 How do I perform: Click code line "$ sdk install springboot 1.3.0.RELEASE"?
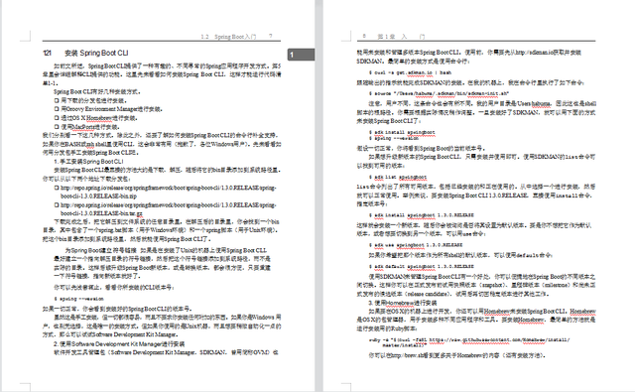point(421,215)
